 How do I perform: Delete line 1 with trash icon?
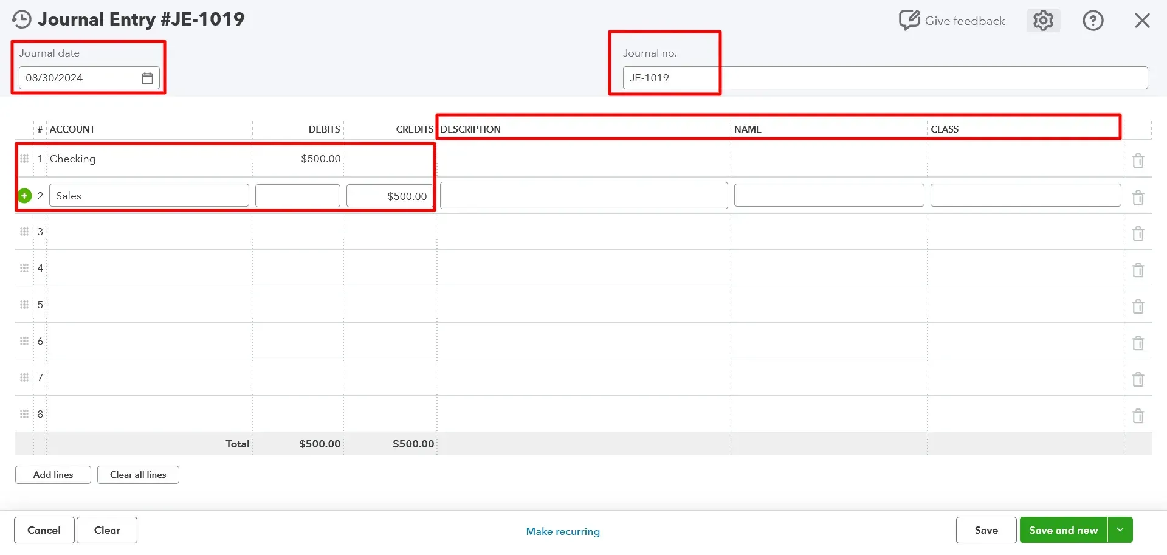(x=1138, y=160)
